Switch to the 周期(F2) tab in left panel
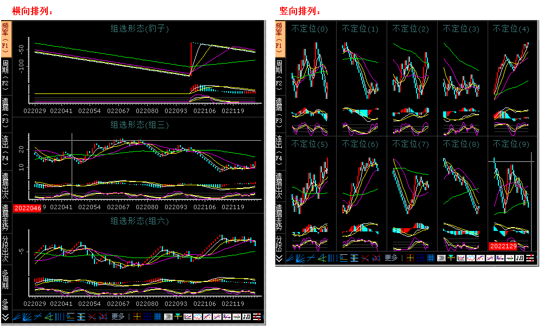The height and width of the screenshot is (326, 543). 5,74
